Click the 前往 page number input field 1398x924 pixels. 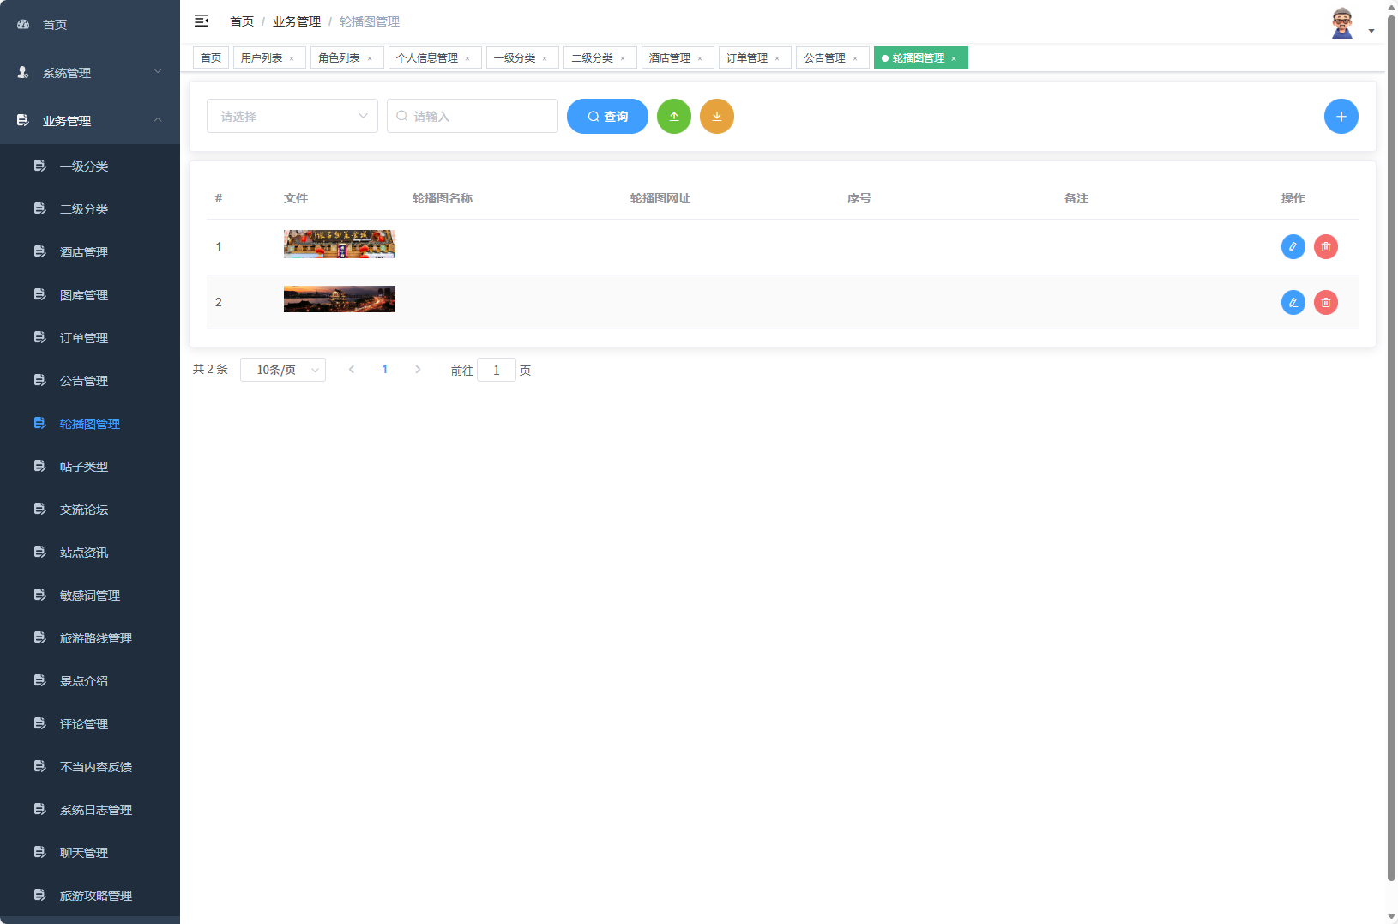click(497, 370)
